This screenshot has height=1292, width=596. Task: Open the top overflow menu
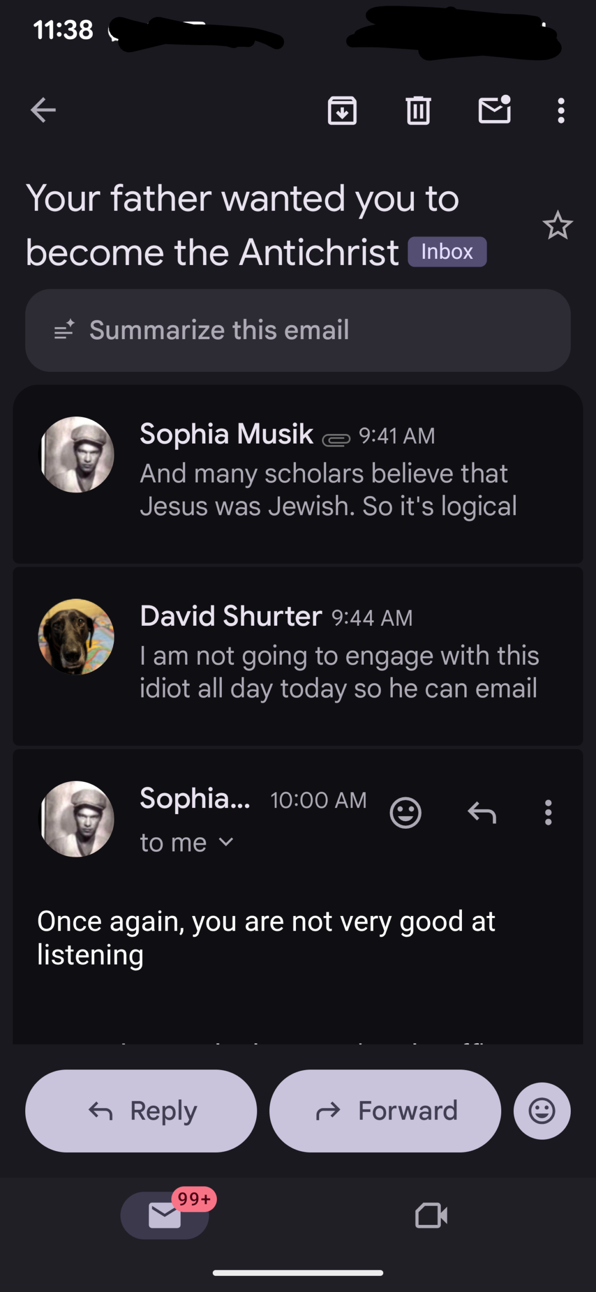[x=561, y=110]
